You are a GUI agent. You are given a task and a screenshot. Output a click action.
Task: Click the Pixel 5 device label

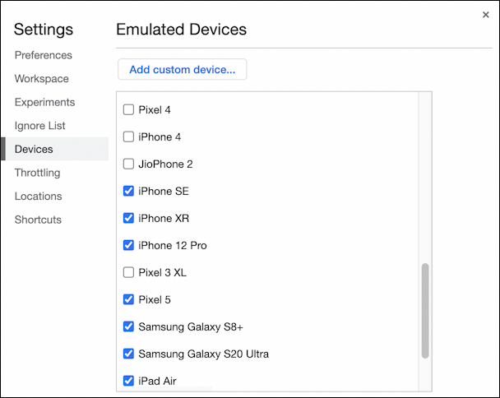click(x=155, y=299)
